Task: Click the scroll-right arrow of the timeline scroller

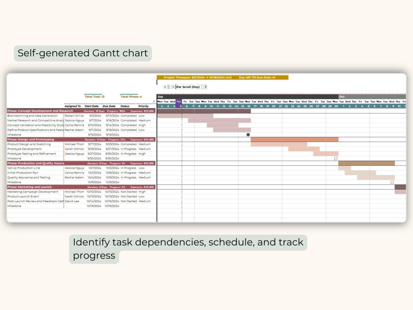Action: click(x=173, y=87)
